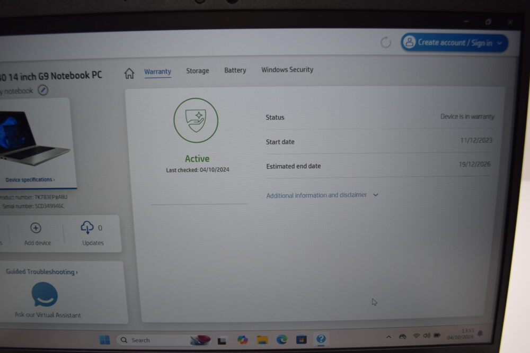Screen dimensions: 530x353
Task: Select the Start date value 11/12/2023
Action: click(x=476, y=140)
